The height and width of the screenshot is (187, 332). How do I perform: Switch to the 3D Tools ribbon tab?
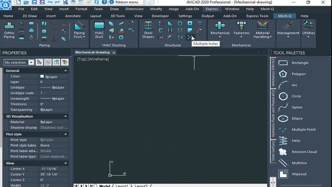tap(118, 16)
